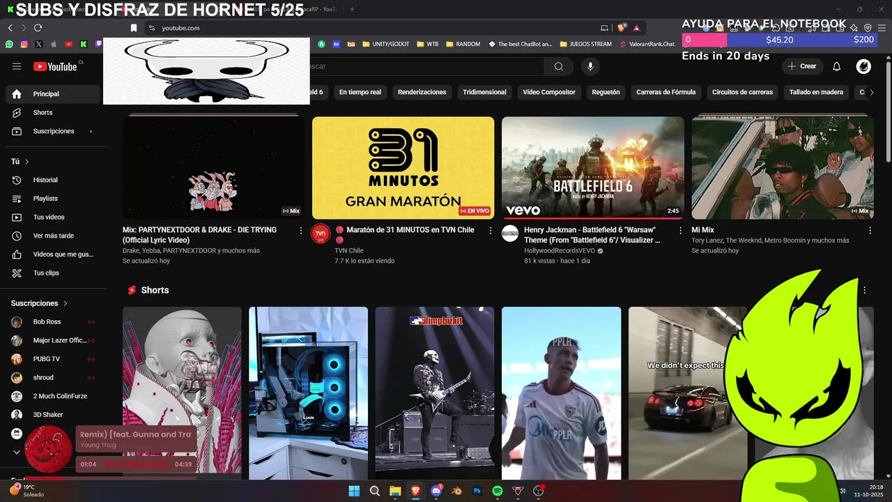Screen dimensions: 892x502
Task: Click the Crear button
Action: pyautogui.click(x=802, y=66)
